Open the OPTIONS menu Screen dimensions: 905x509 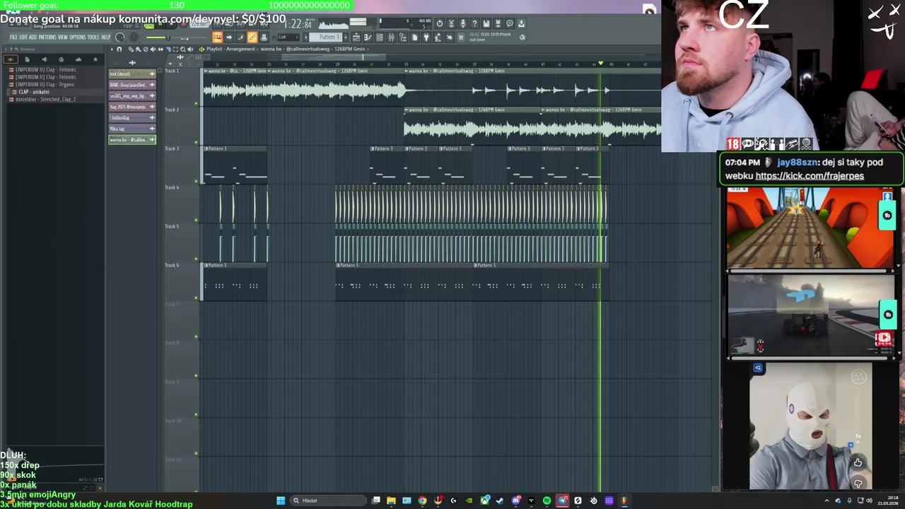(x=78, y=37)
